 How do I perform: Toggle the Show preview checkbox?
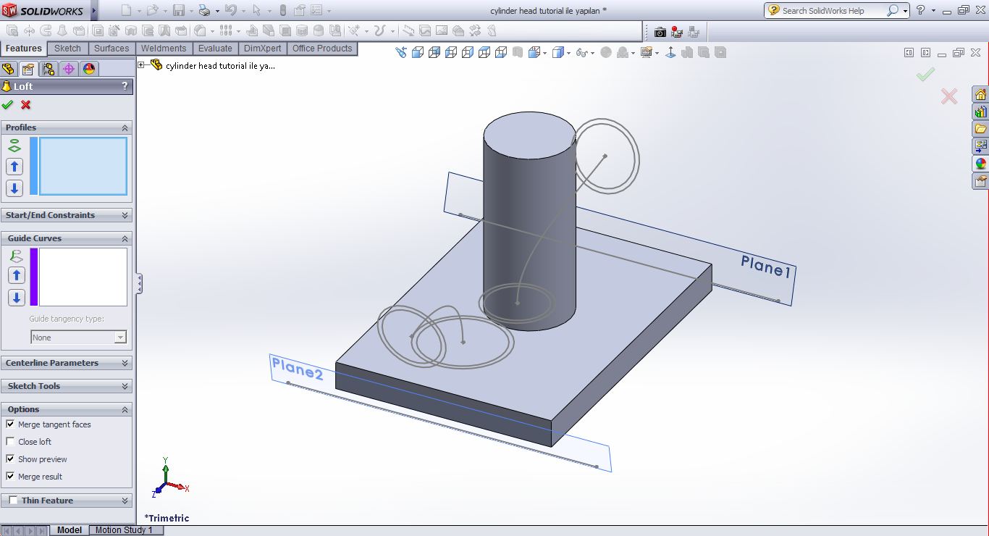pos(10,459)
